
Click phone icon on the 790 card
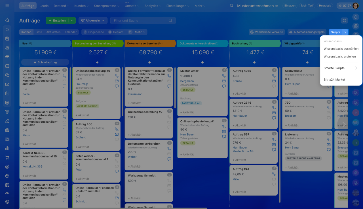coord(329,108)
